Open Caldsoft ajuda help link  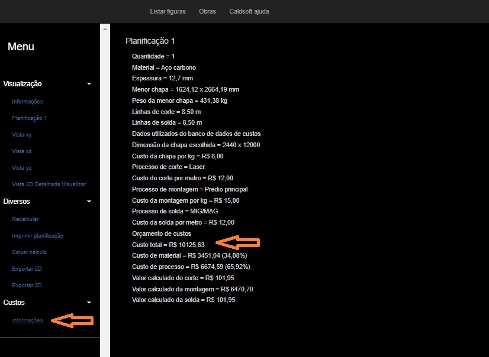[x=249, y=11]
